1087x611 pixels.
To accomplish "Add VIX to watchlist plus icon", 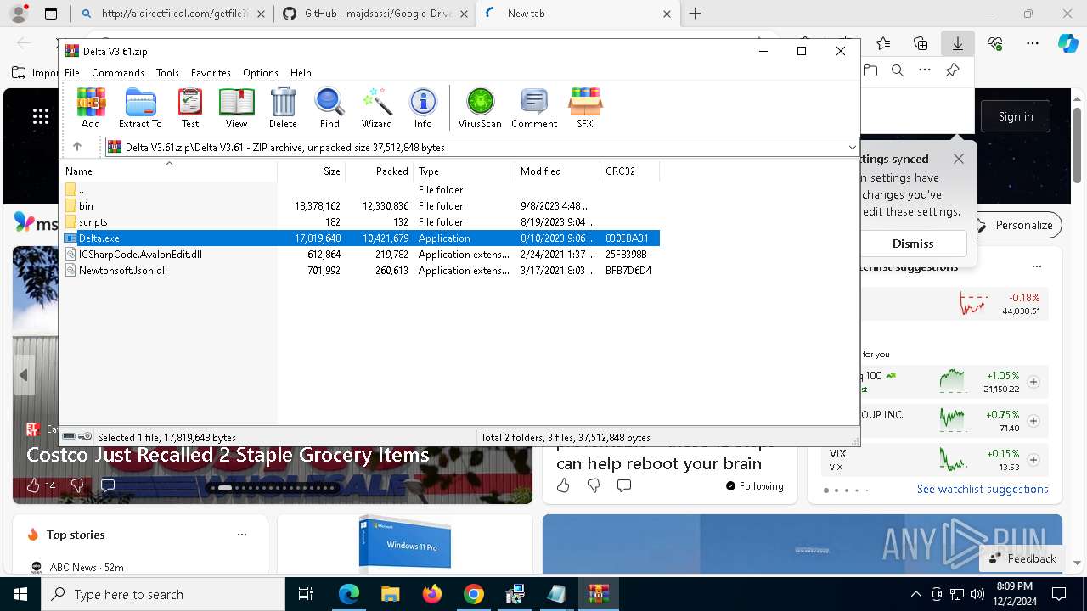I will point(1033,460).
